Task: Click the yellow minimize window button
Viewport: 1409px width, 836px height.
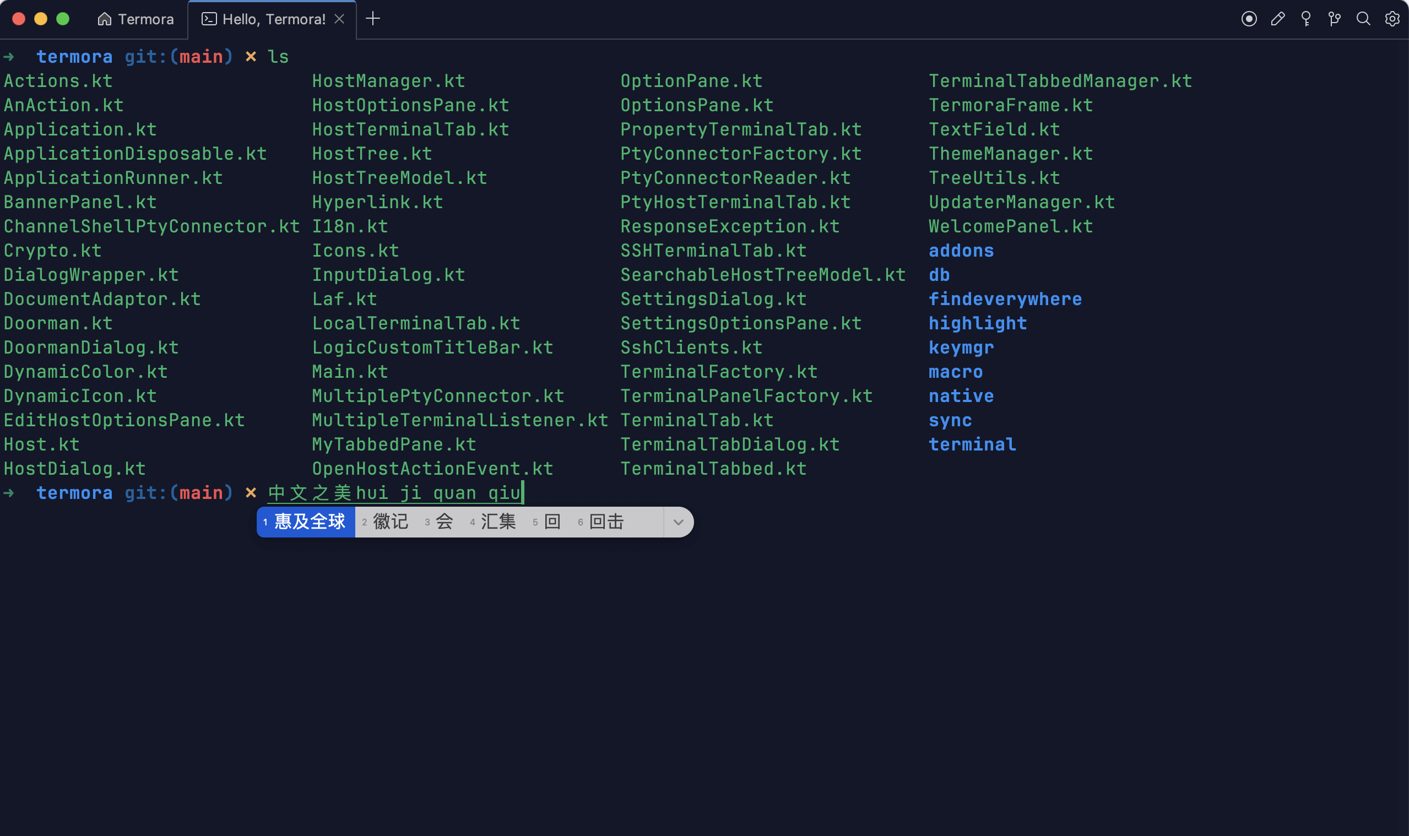Action: (41, 19)
